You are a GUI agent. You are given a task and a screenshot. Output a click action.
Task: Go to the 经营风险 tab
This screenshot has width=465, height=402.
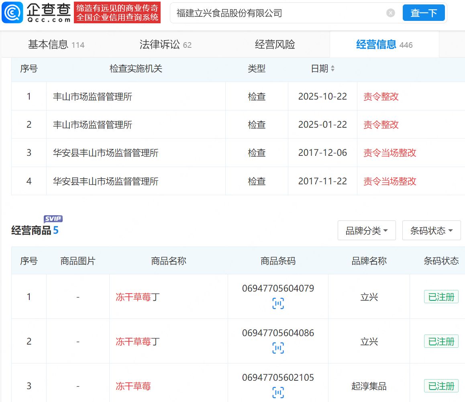(275, 45)
